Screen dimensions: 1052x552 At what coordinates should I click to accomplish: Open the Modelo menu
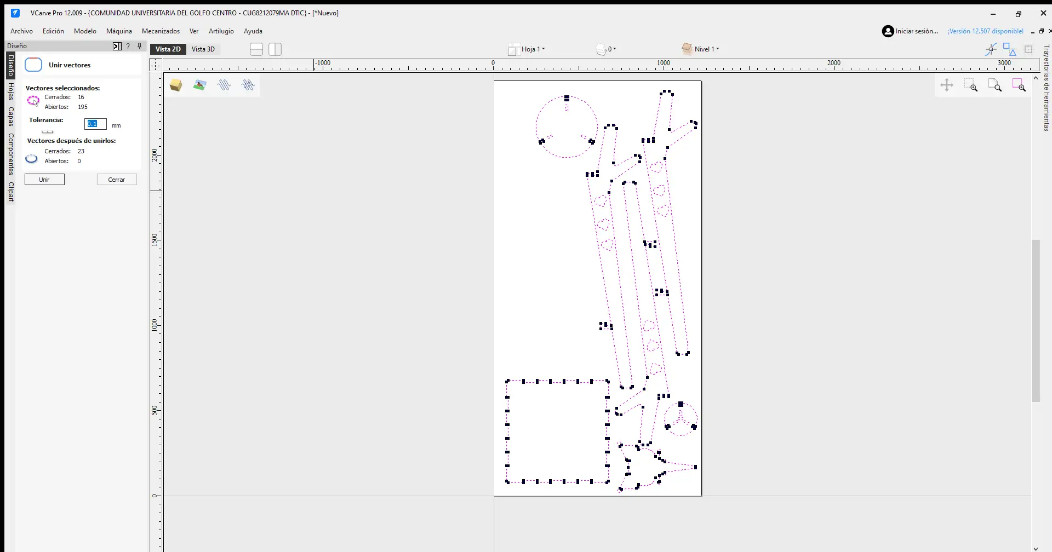click(x=85, y=31)
